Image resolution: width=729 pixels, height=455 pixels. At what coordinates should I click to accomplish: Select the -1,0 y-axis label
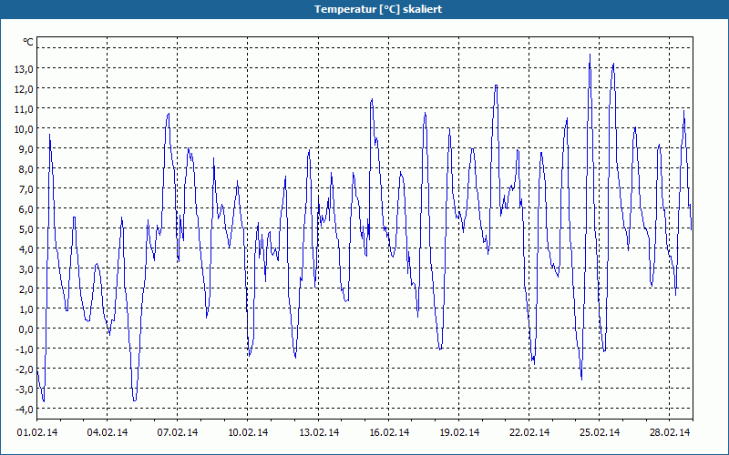(x=25, y=349)
